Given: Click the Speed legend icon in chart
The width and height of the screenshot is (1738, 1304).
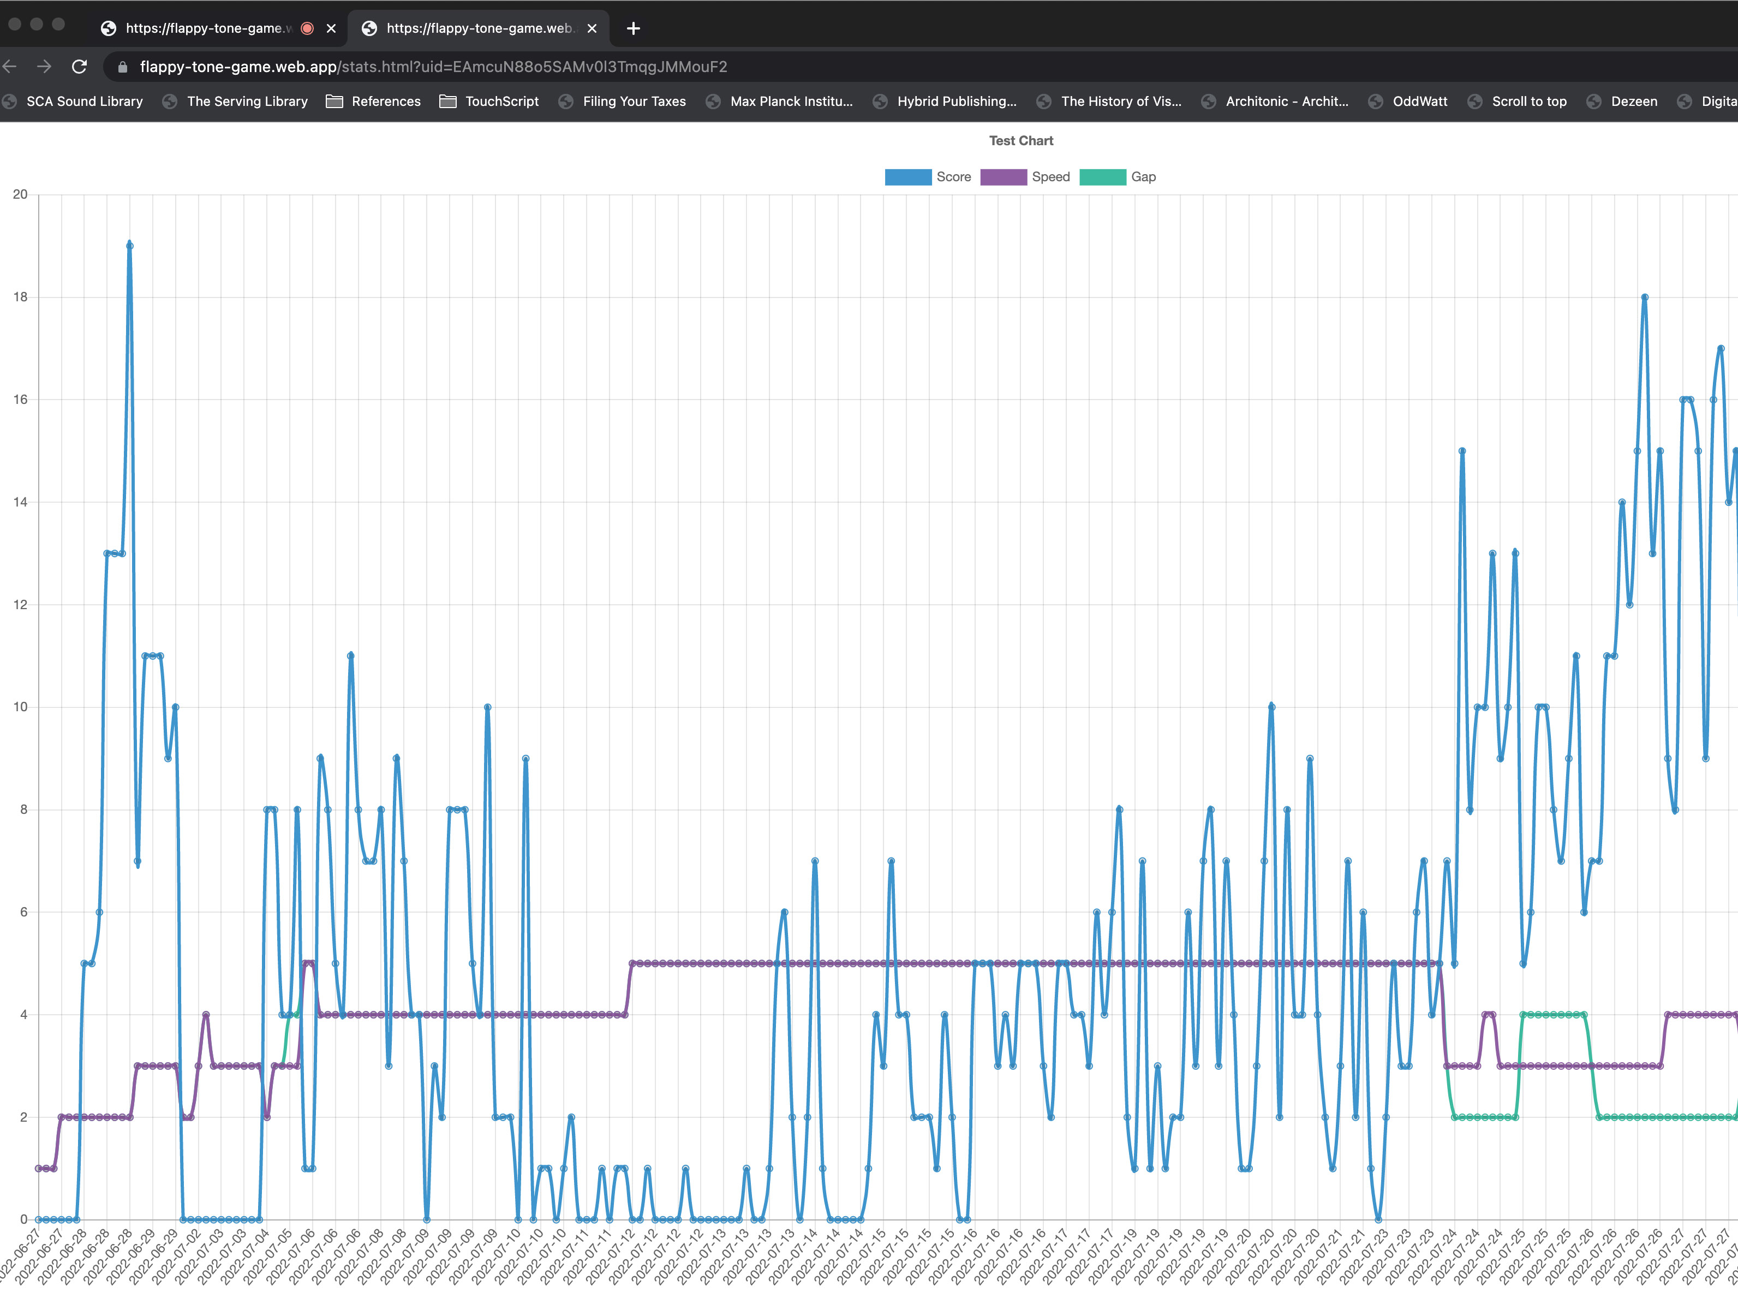Looking at the screenshot, I should [x=1007, y=177].
